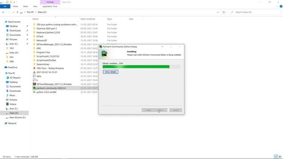This screenshot has height=159, width=283.
Task: Click the data file icon
Action: (34, 76)
